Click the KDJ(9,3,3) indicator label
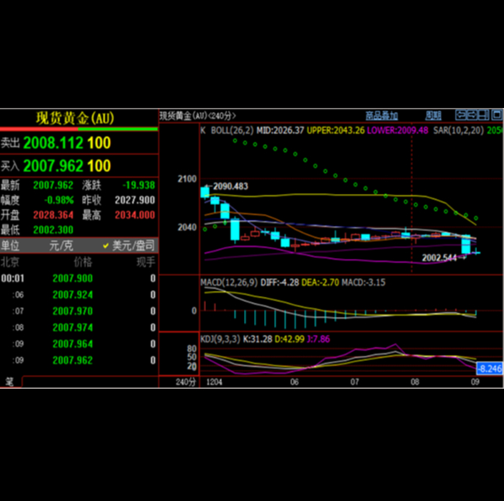 (220, 339)
